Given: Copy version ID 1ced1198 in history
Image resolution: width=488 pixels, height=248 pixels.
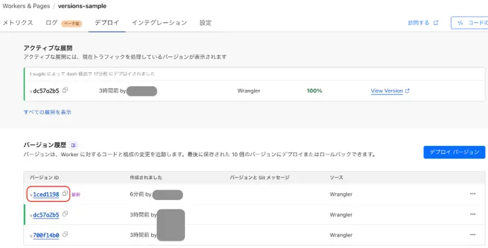Looking at the screenshot, I should coord(65,193).
